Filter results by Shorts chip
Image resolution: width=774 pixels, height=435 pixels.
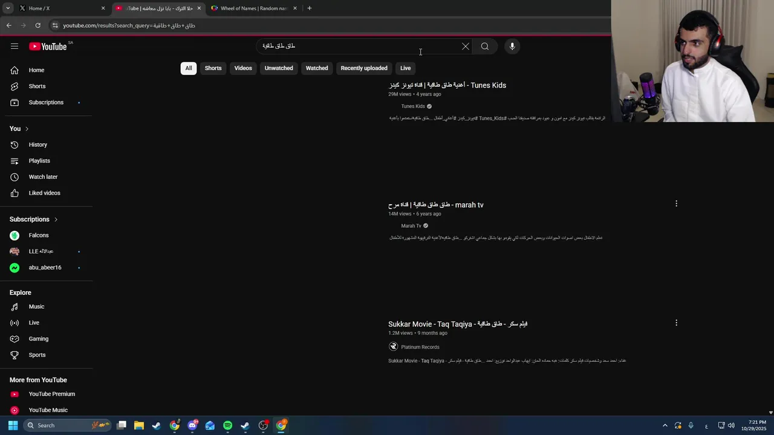pyautogui.click(x=213, y=68)
